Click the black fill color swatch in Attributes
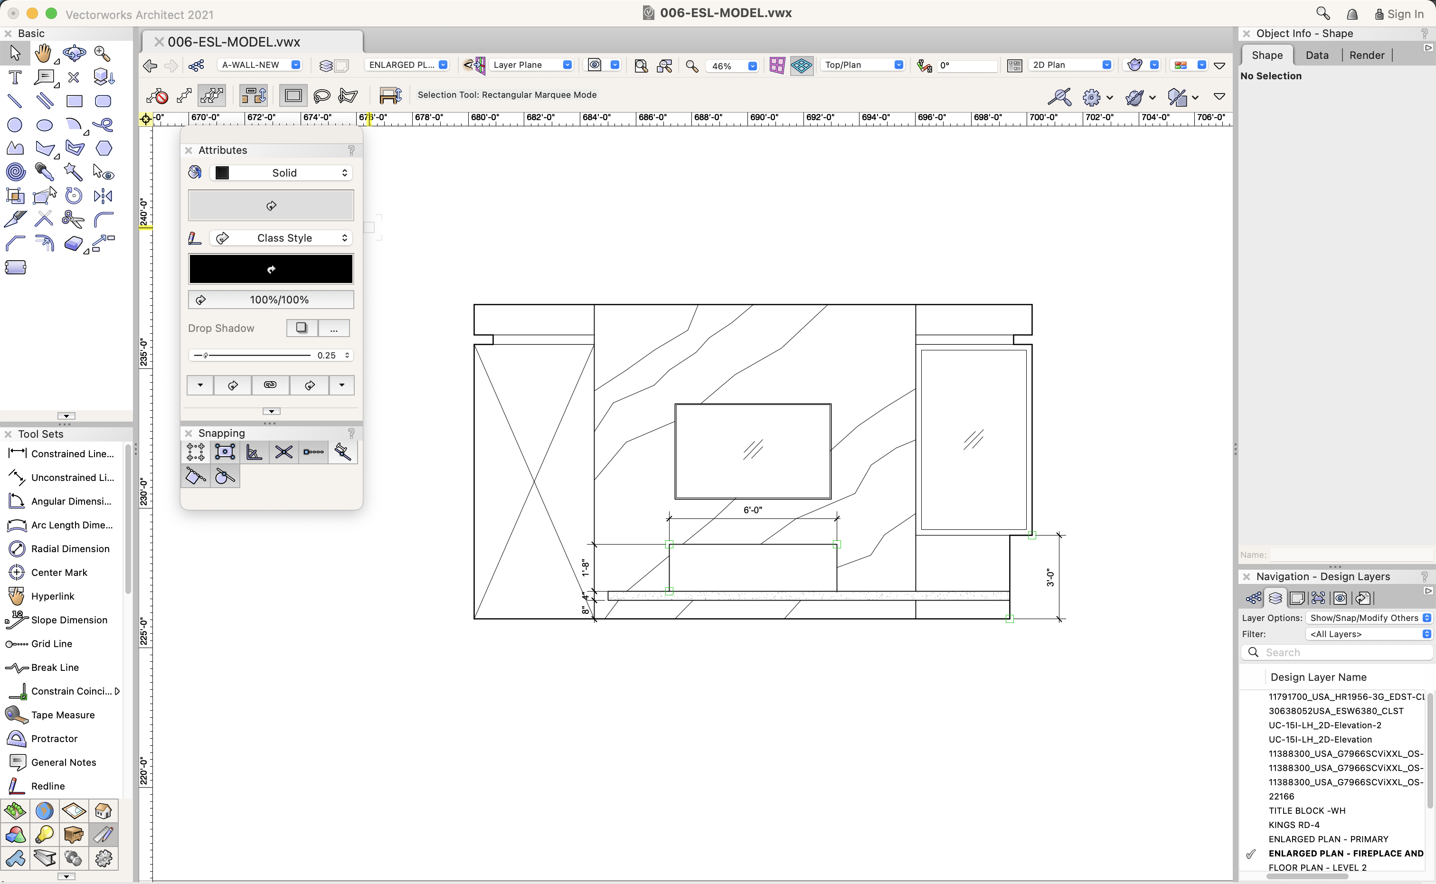This screenshot has height=884, width=1436. pyautogui.click(x=222, y=172)
